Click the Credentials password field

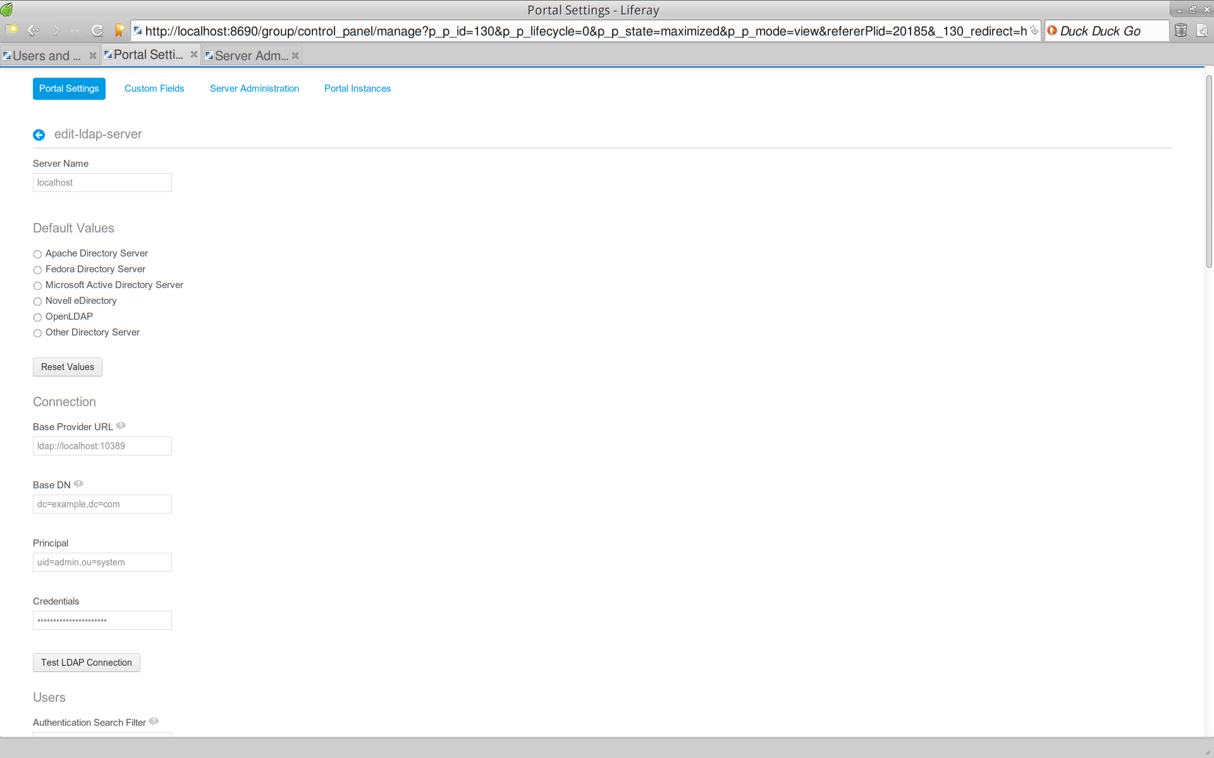[x=102, y=620]
